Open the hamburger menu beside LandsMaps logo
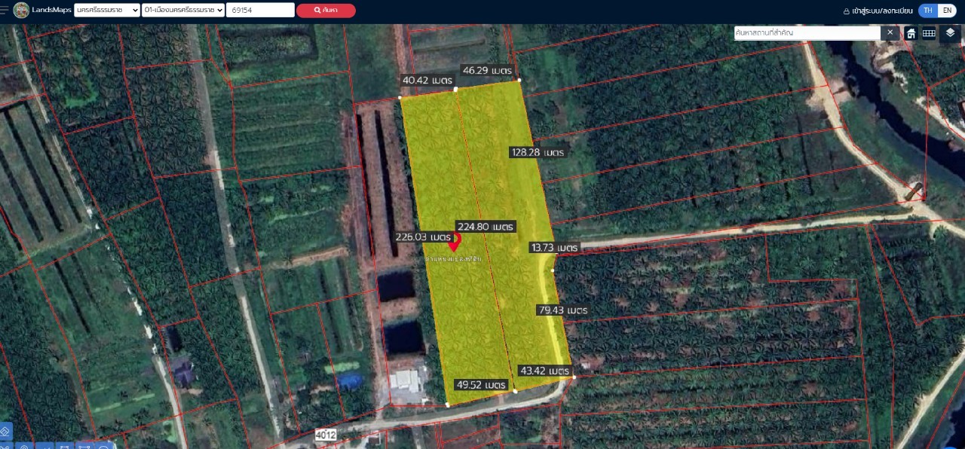 5,11
